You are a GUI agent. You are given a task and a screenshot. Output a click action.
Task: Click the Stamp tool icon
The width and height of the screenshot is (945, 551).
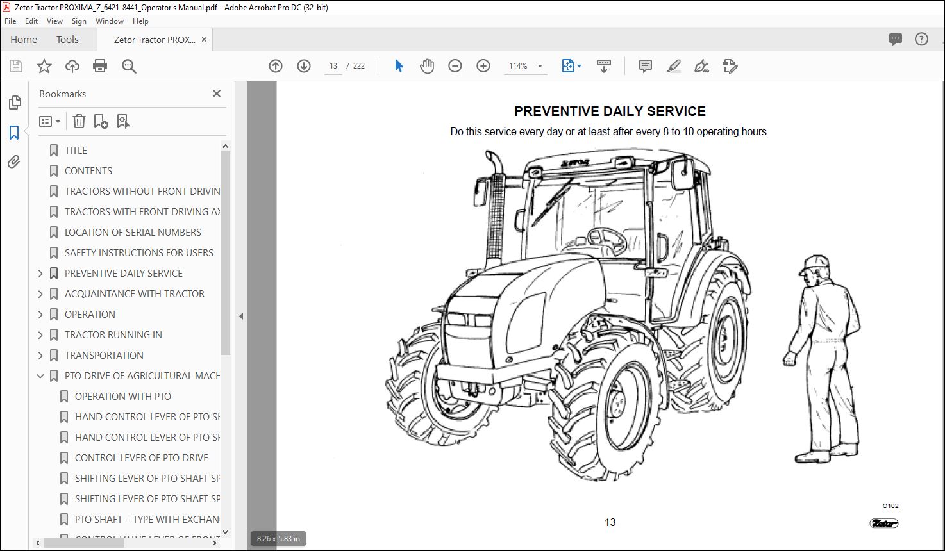click(x=730, y=66)
